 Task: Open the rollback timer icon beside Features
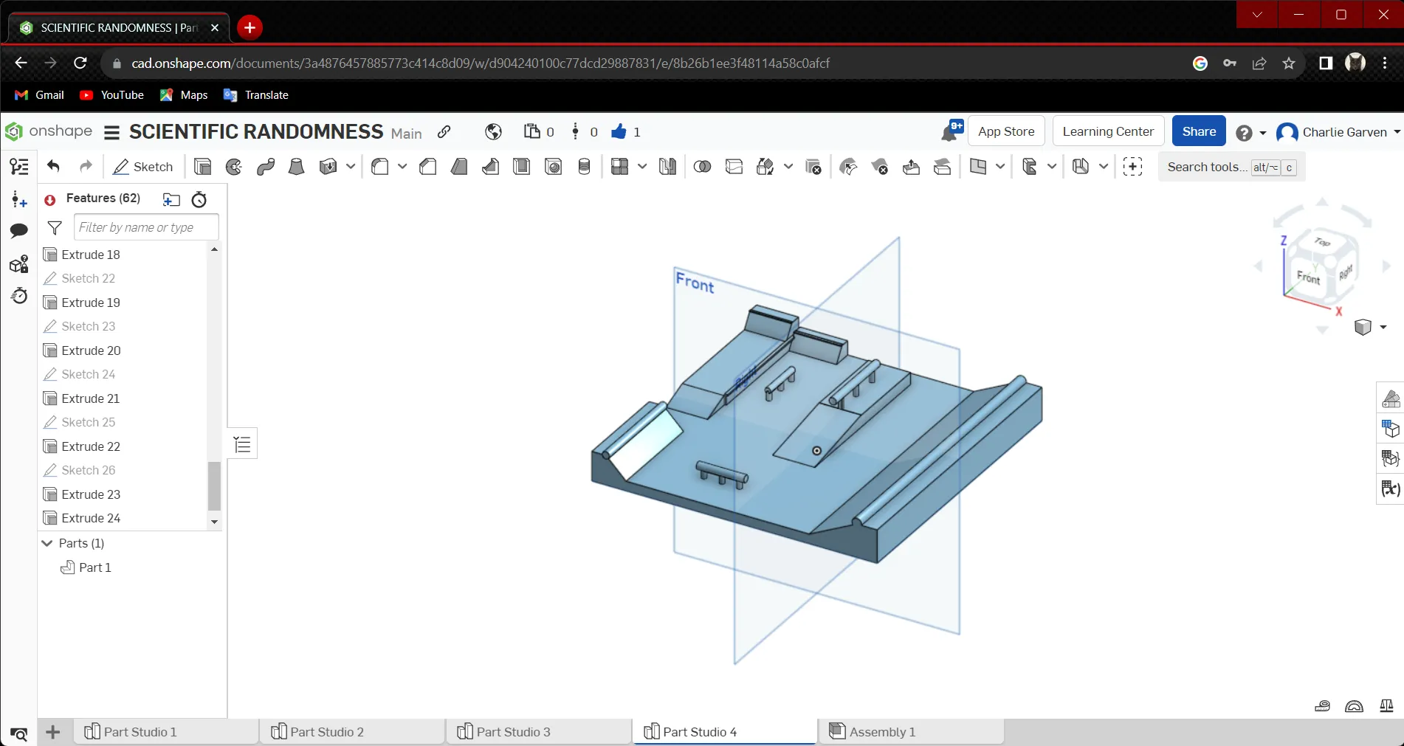point(199,199)
